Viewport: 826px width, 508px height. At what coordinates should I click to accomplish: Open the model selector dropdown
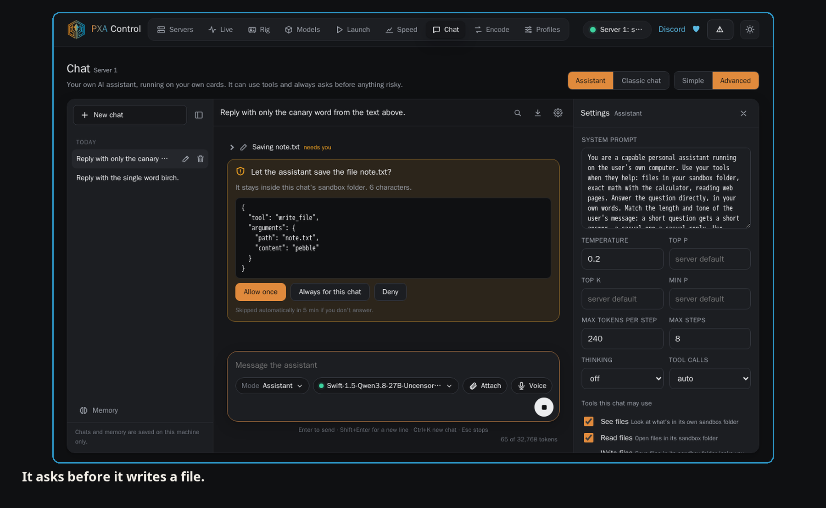click(x=386, y=386)
